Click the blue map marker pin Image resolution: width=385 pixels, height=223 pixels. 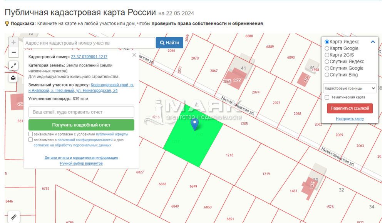(x=195, y=124)
